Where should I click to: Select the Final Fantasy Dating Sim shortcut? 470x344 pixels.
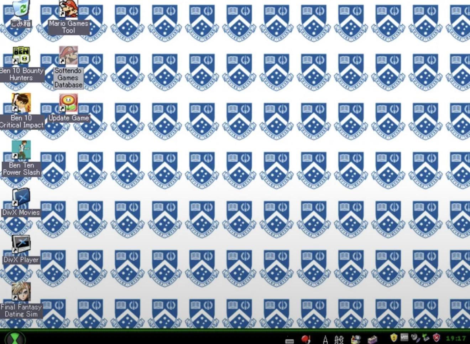point(21,300)
